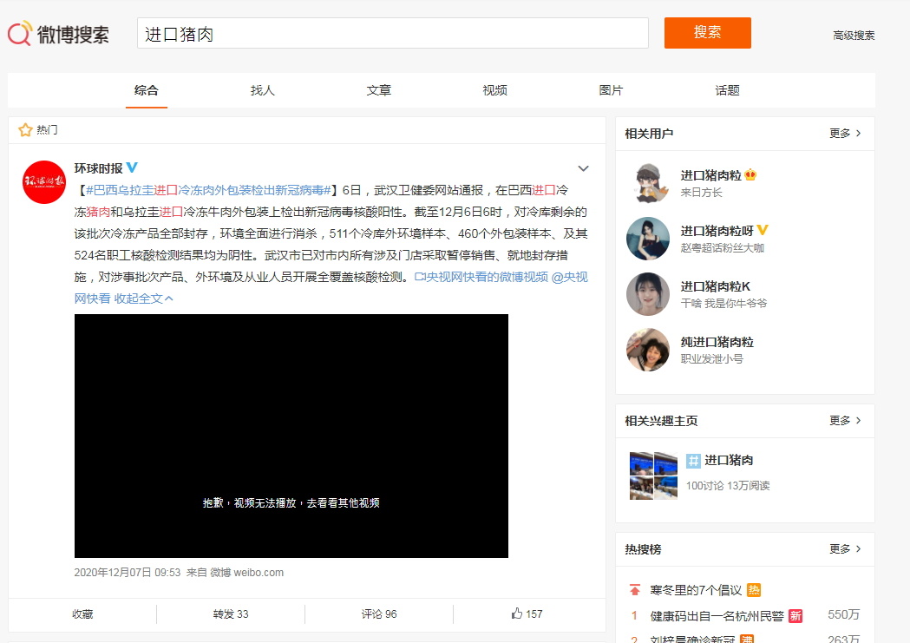The height and width of the screenshot is (643, 910).
Task: Click 转发 33 repost button
Action: point(231,614)
